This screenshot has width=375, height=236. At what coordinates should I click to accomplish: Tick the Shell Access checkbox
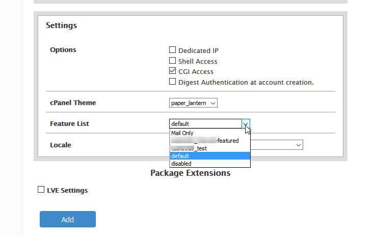(x=173, y=61)
